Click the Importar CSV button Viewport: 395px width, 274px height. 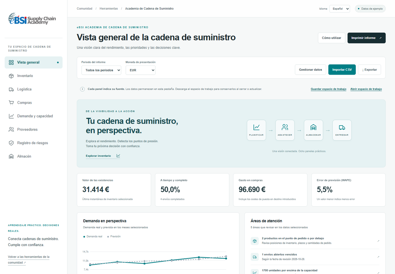342,70
